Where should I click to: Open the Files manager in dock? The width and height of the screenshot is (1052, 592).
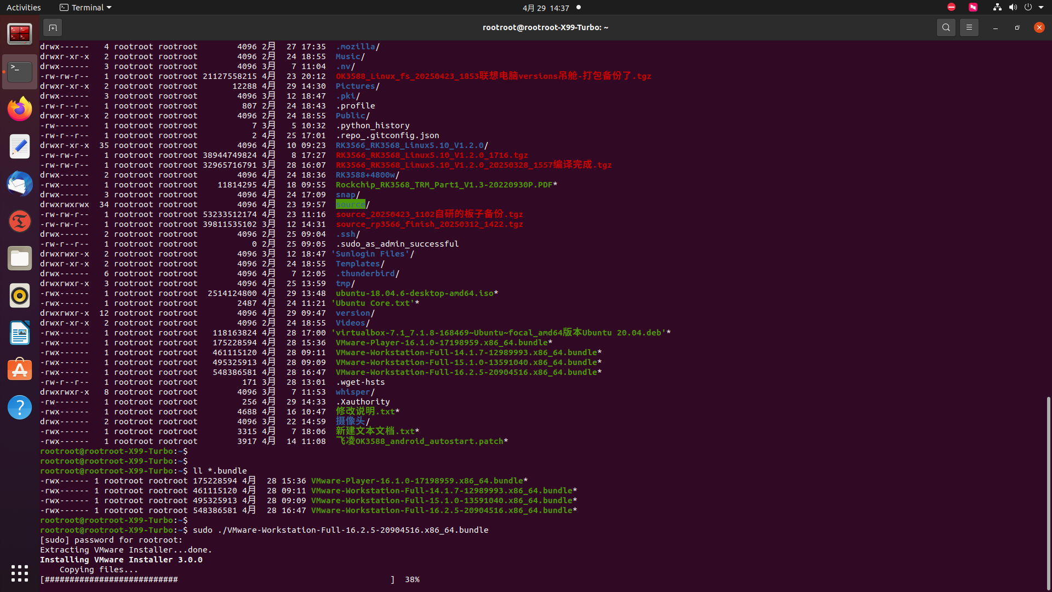click(x=20, y=258)
